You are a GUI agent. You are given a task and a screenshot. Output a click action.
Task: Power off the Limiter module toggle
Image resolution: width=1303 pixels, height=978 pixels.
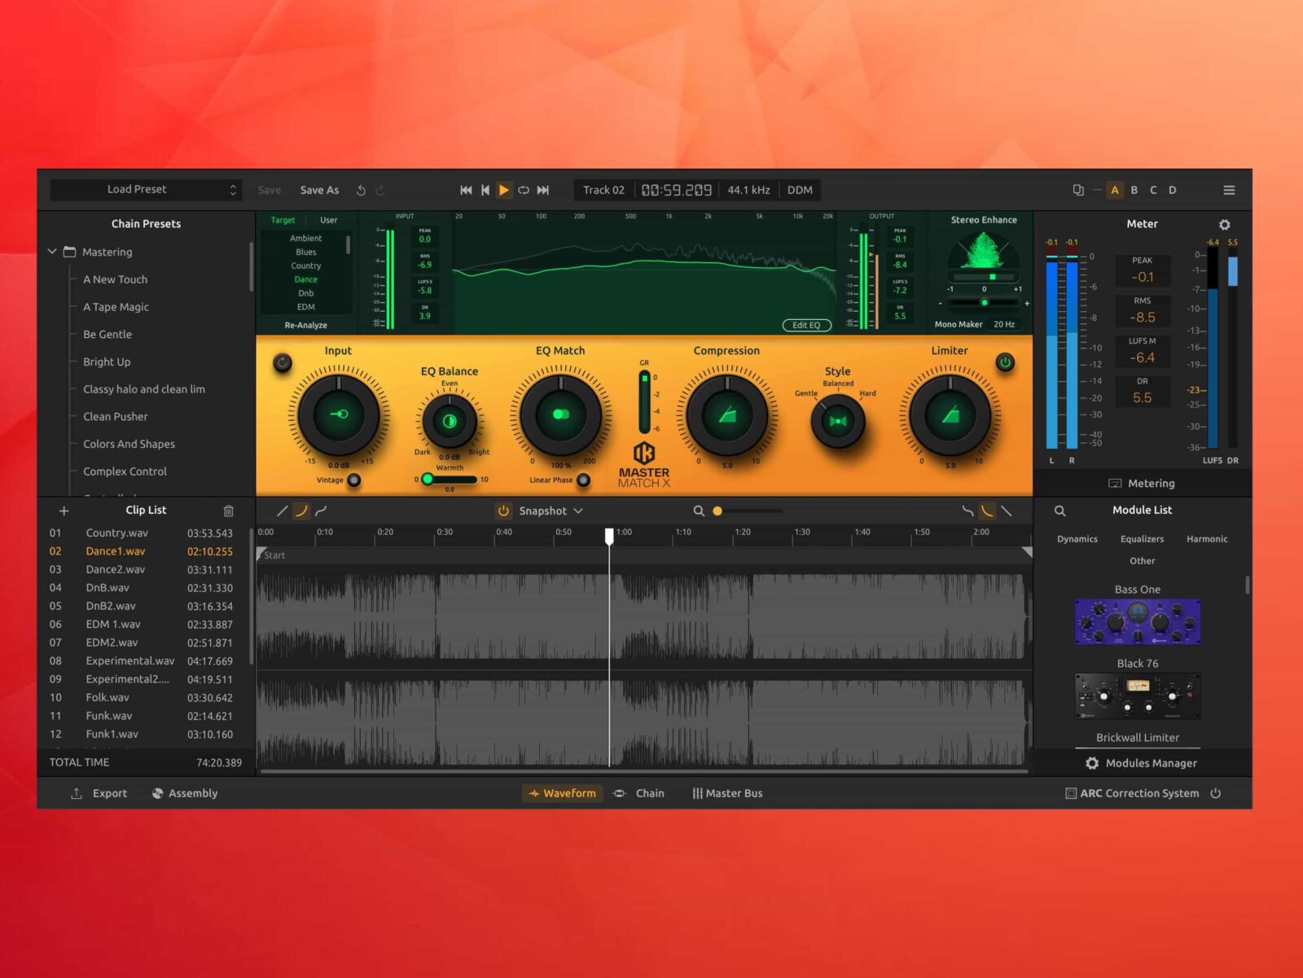pos(1005,363)
